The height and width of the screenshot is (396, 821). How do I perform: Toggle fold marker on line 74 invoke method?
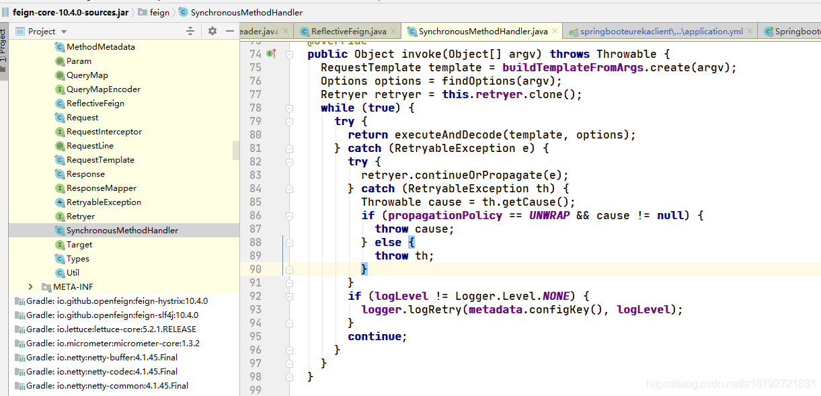(289, 54)
